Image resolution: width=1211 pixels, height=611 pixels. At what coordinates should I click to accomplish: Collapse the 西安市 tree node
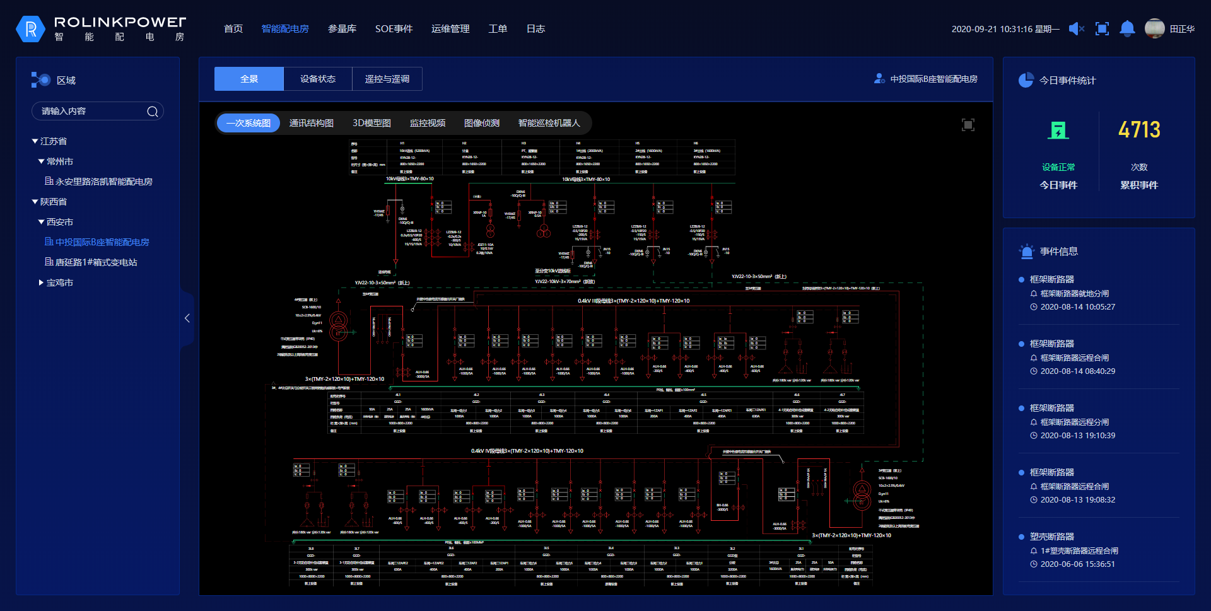tap(42, 222)
